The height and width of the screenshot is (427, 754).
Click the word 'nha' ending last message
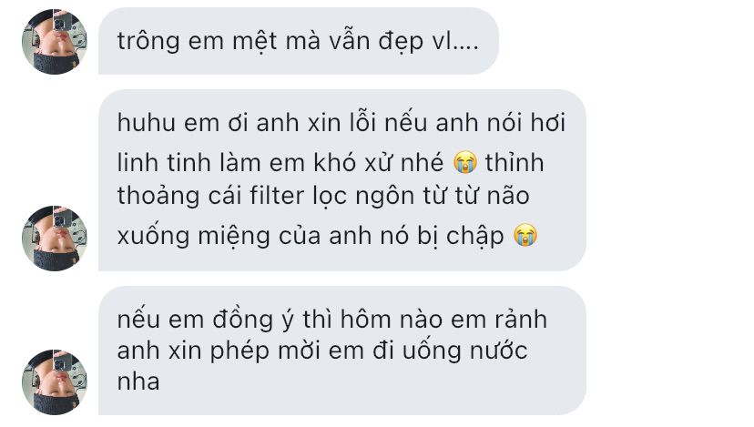(x=138, y=381)
